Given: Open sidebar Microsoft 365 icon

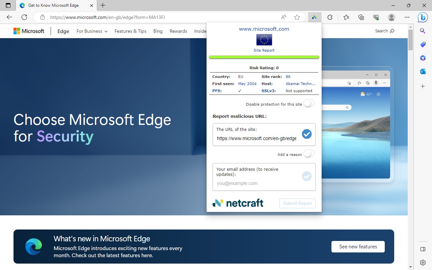Looking at the screenshot, I should [x=423, y=58].
